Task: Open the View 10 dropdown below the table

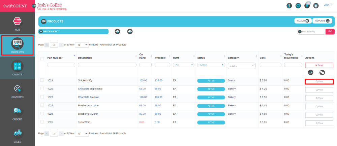Action: (82, 134)
